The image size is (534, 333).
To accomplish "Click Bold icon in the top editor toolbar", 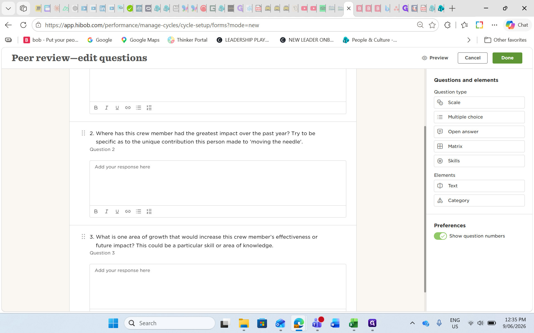I will pyautogui.click(x=96, y=108).
